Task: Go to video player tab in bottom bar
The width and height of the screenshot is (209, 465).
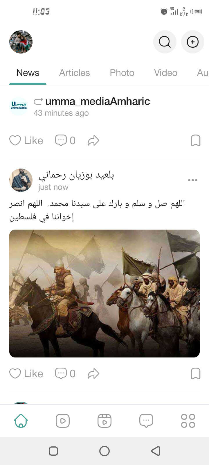Action: coord(63,421)
